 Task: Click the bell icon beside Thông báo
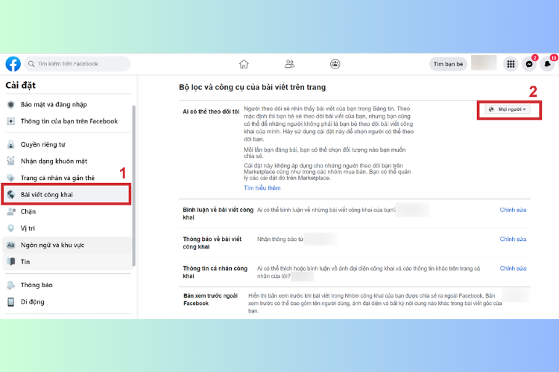[x=11, y=285]
